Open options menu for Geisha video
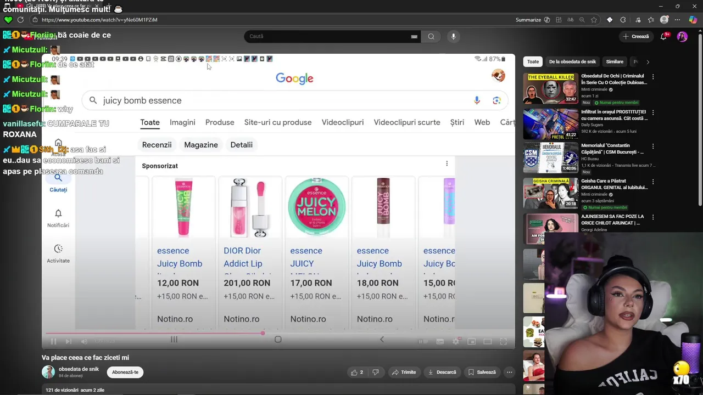Viewport: 703px width, 395px height. (653, 182)
